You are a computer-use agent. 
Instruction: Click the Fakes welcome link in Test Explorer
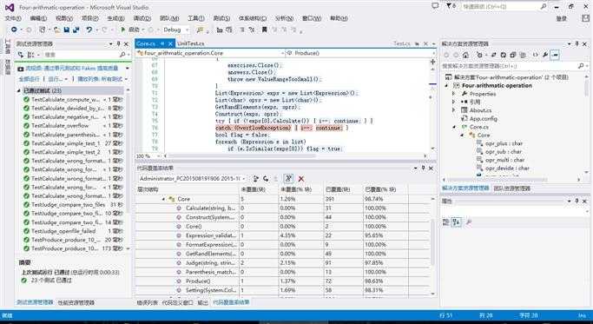72,68
